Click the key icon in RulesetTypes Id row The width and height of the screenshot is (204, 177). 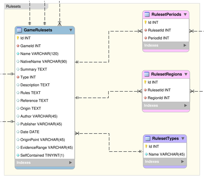(x=146, y=146)
